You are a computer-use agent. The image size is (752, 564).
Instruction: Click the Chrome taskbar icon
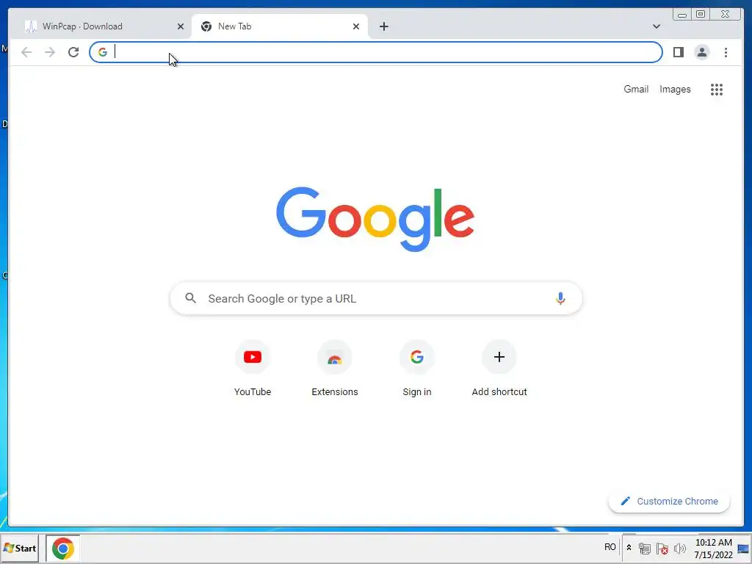[x=63, y=548]
